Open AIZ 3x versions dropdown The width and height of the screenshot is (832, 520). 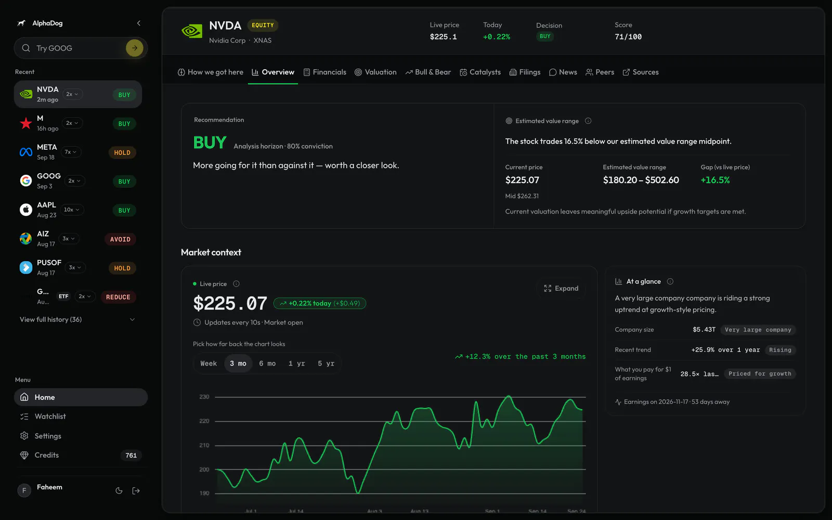tap(69, 239)
